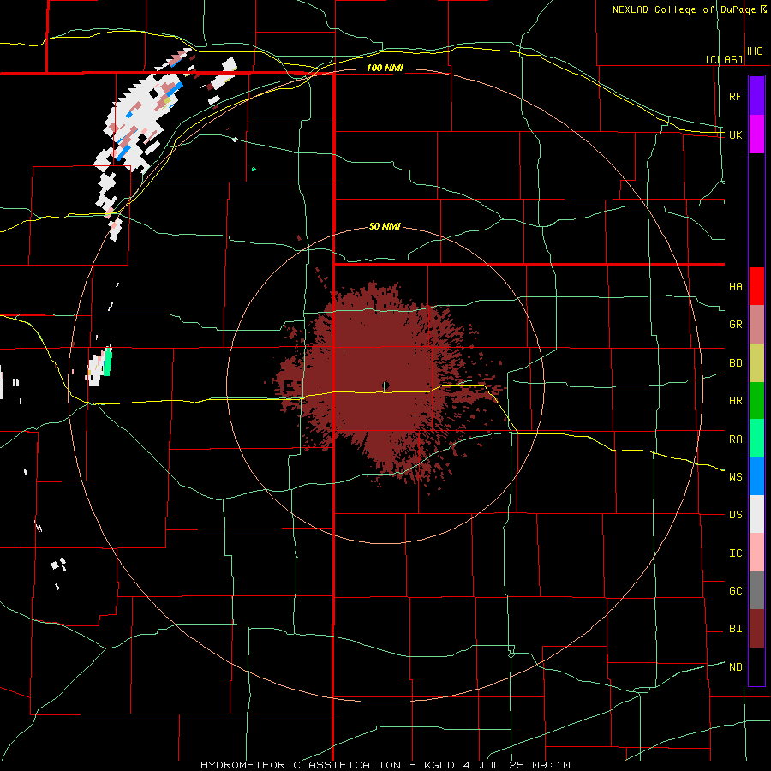Click the RA mint green legend swatch

click(x=756, y=439)
